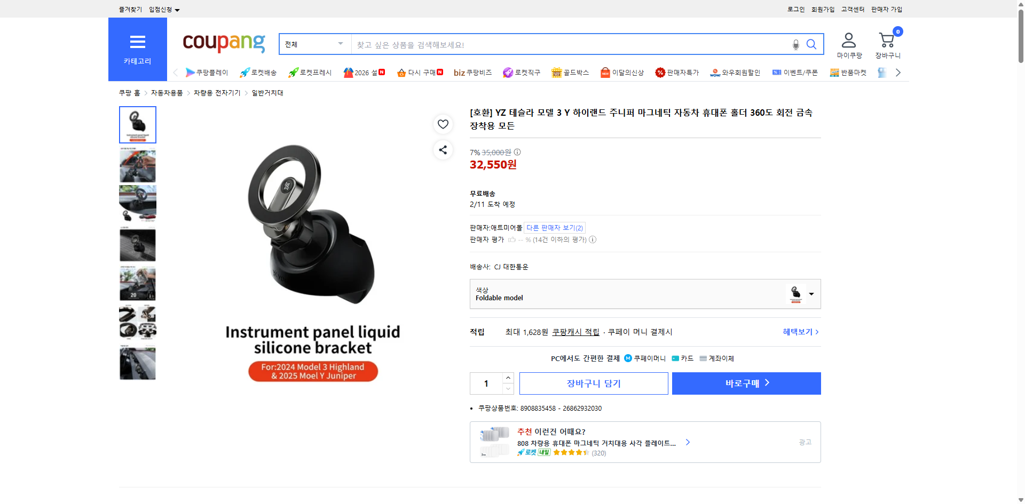Screen dimensions: 1025x504
Task: Click the seller rating info tooltip icon
Action: [x=593, y=239]
